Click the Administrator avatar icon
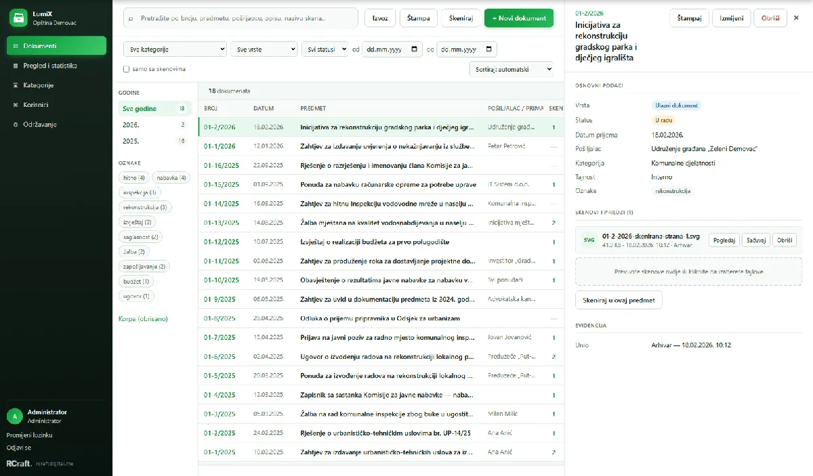The width and height of the screenshot is (813, 476). (x=15, y=416)
